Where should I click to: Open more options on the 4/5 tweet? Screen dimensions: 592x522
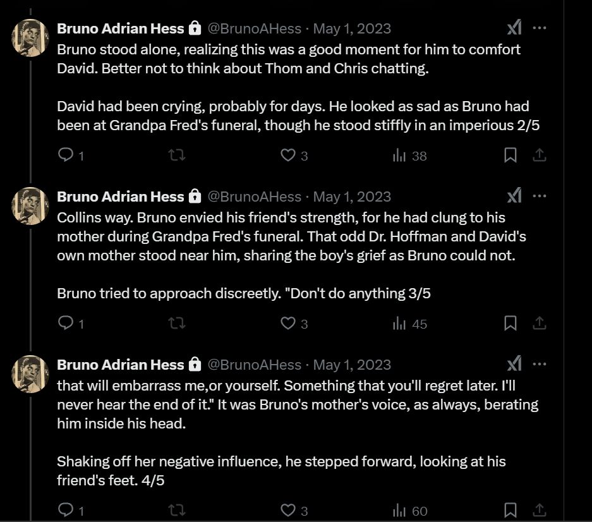pyautogui.click(x=539, y=364)
